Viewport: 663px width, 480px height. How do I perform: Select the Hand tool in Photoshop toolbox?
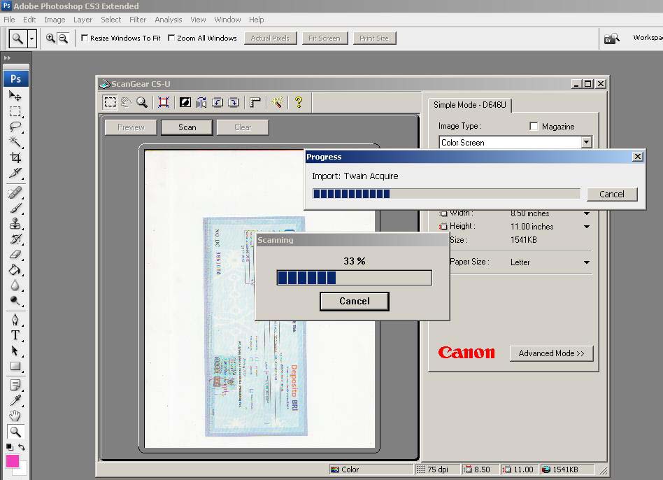[x=15, y=415]
